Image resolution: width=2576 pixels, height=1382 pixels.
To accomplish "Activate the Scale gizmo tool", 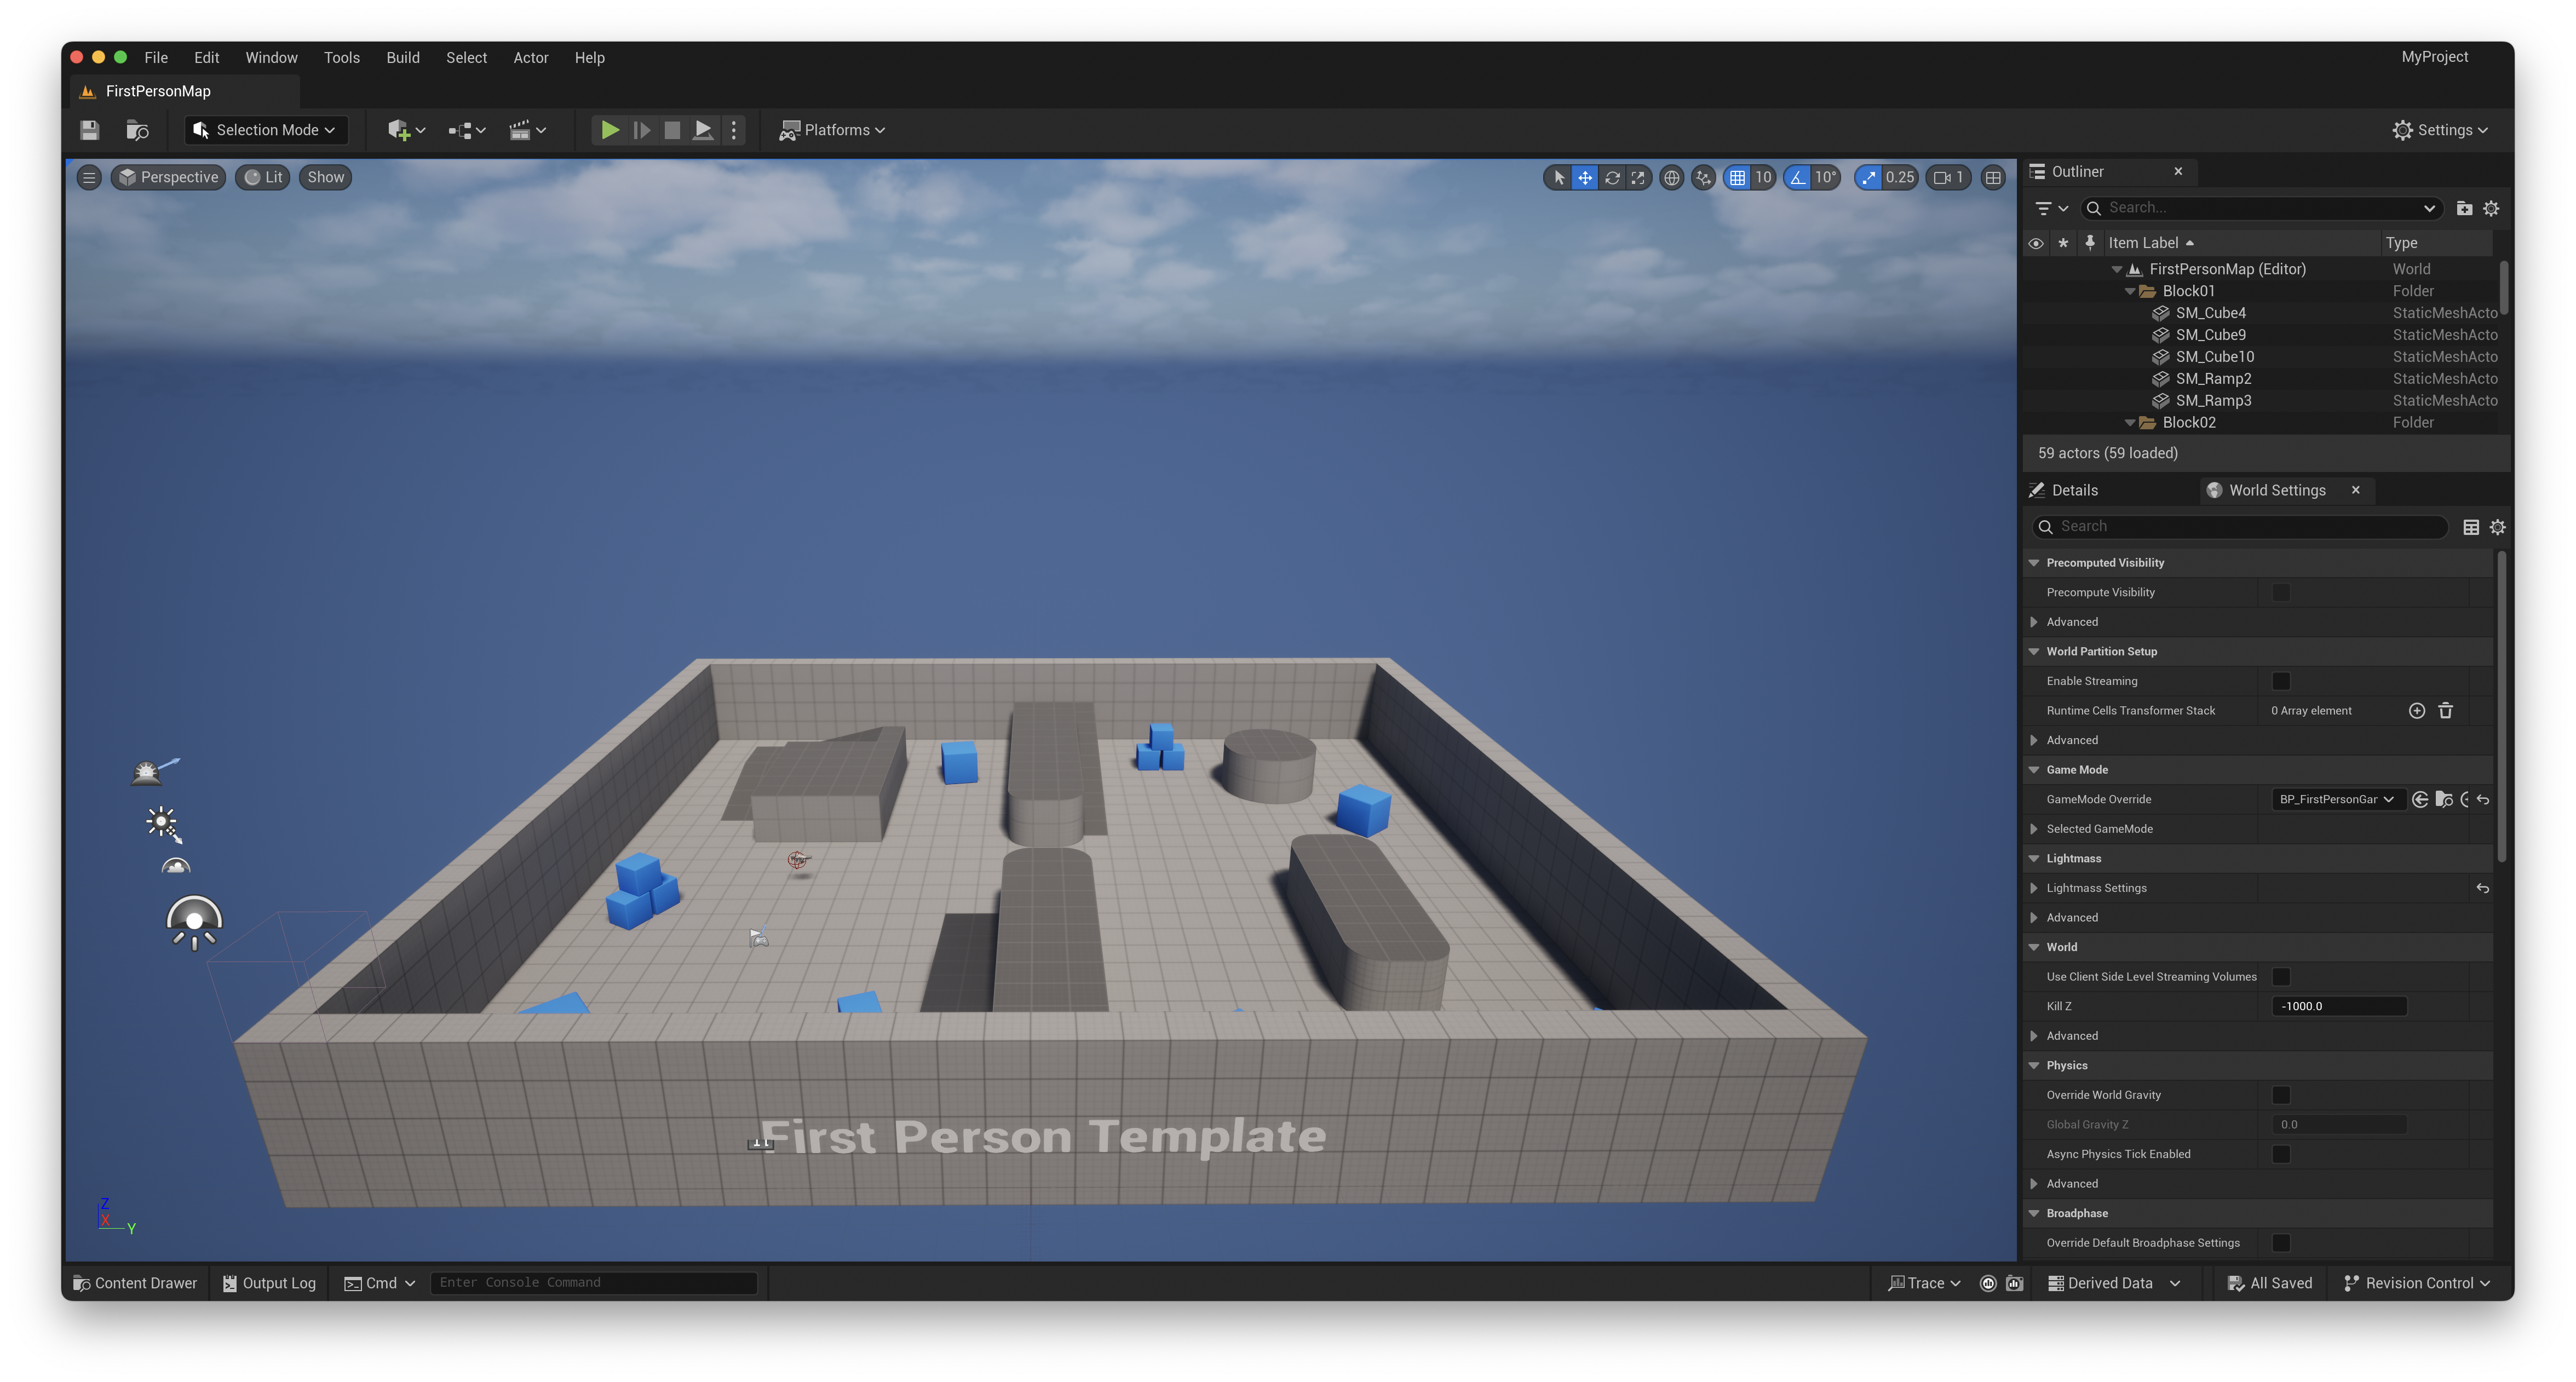I will (1638, 178).
